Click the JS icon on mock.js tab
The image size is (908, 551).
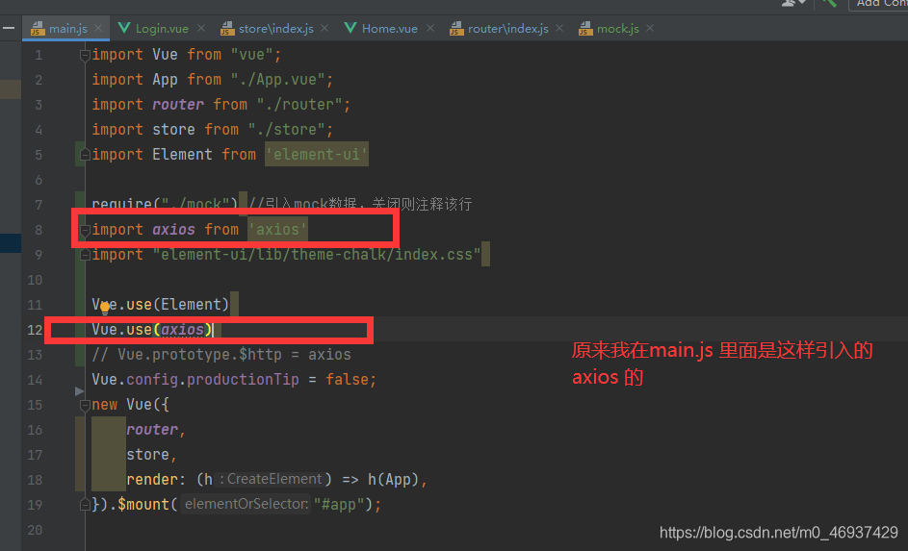[x=585, y=28]
